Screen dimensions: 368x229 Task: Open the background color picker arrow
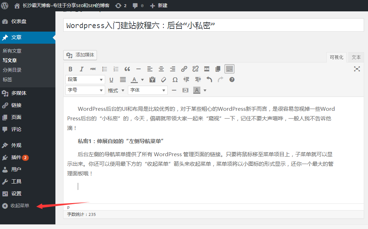pyautogui.click(x=205, y=90)
